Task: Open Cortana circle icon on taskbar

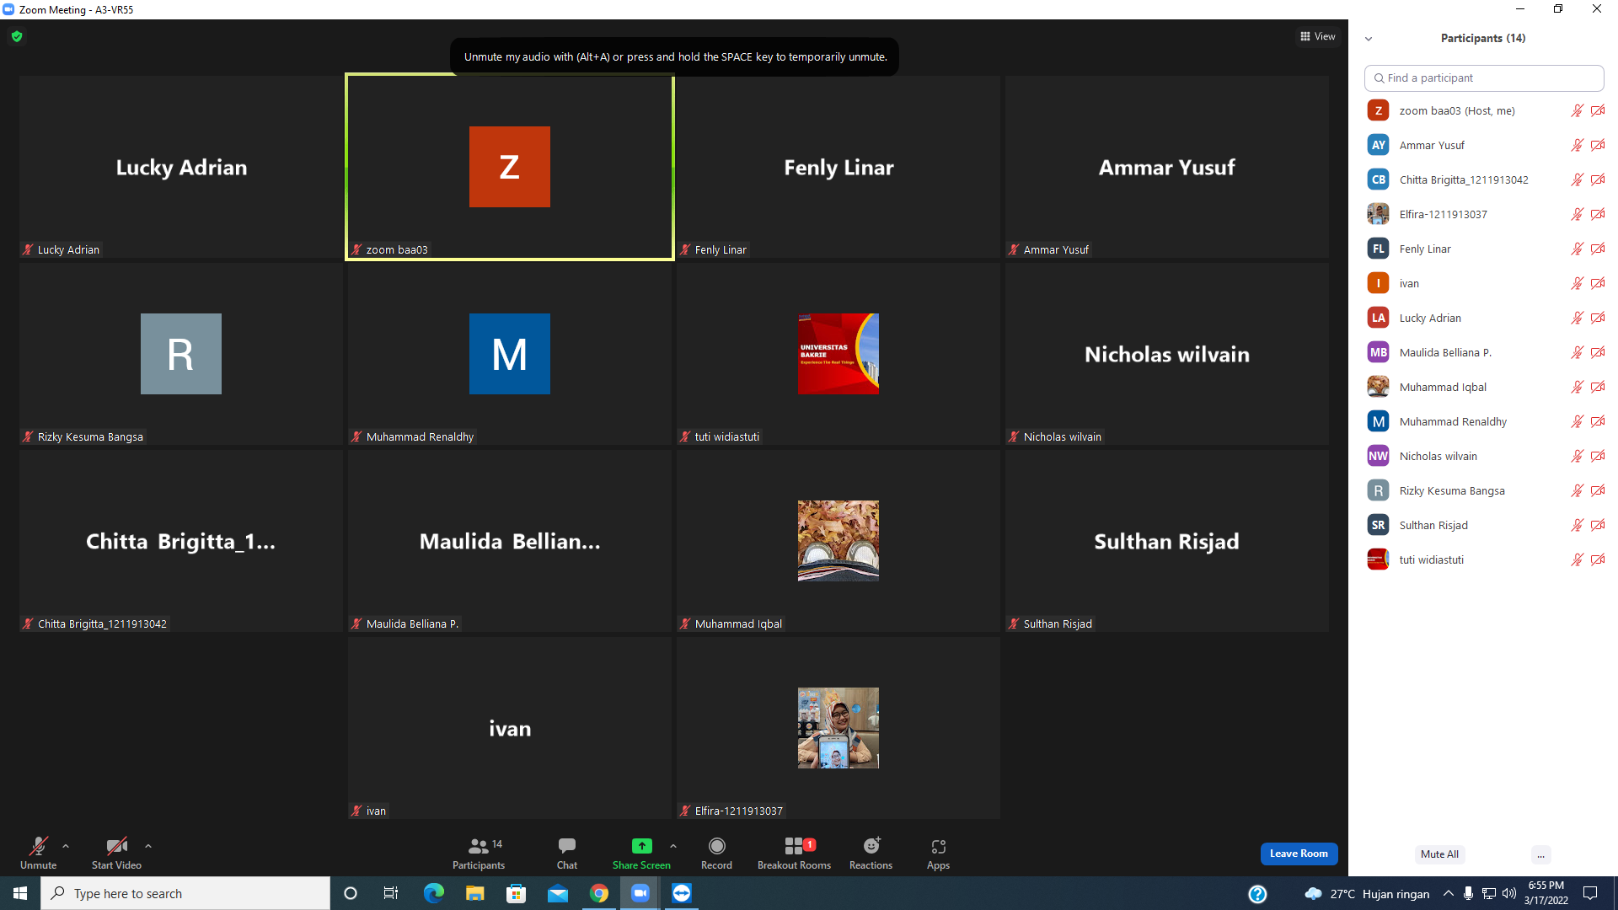Action: coord(351,893)
